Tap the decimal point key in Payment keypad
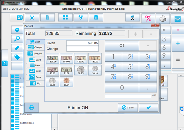The width and height of the screenshot is (184, 130). tap(148, 87)
